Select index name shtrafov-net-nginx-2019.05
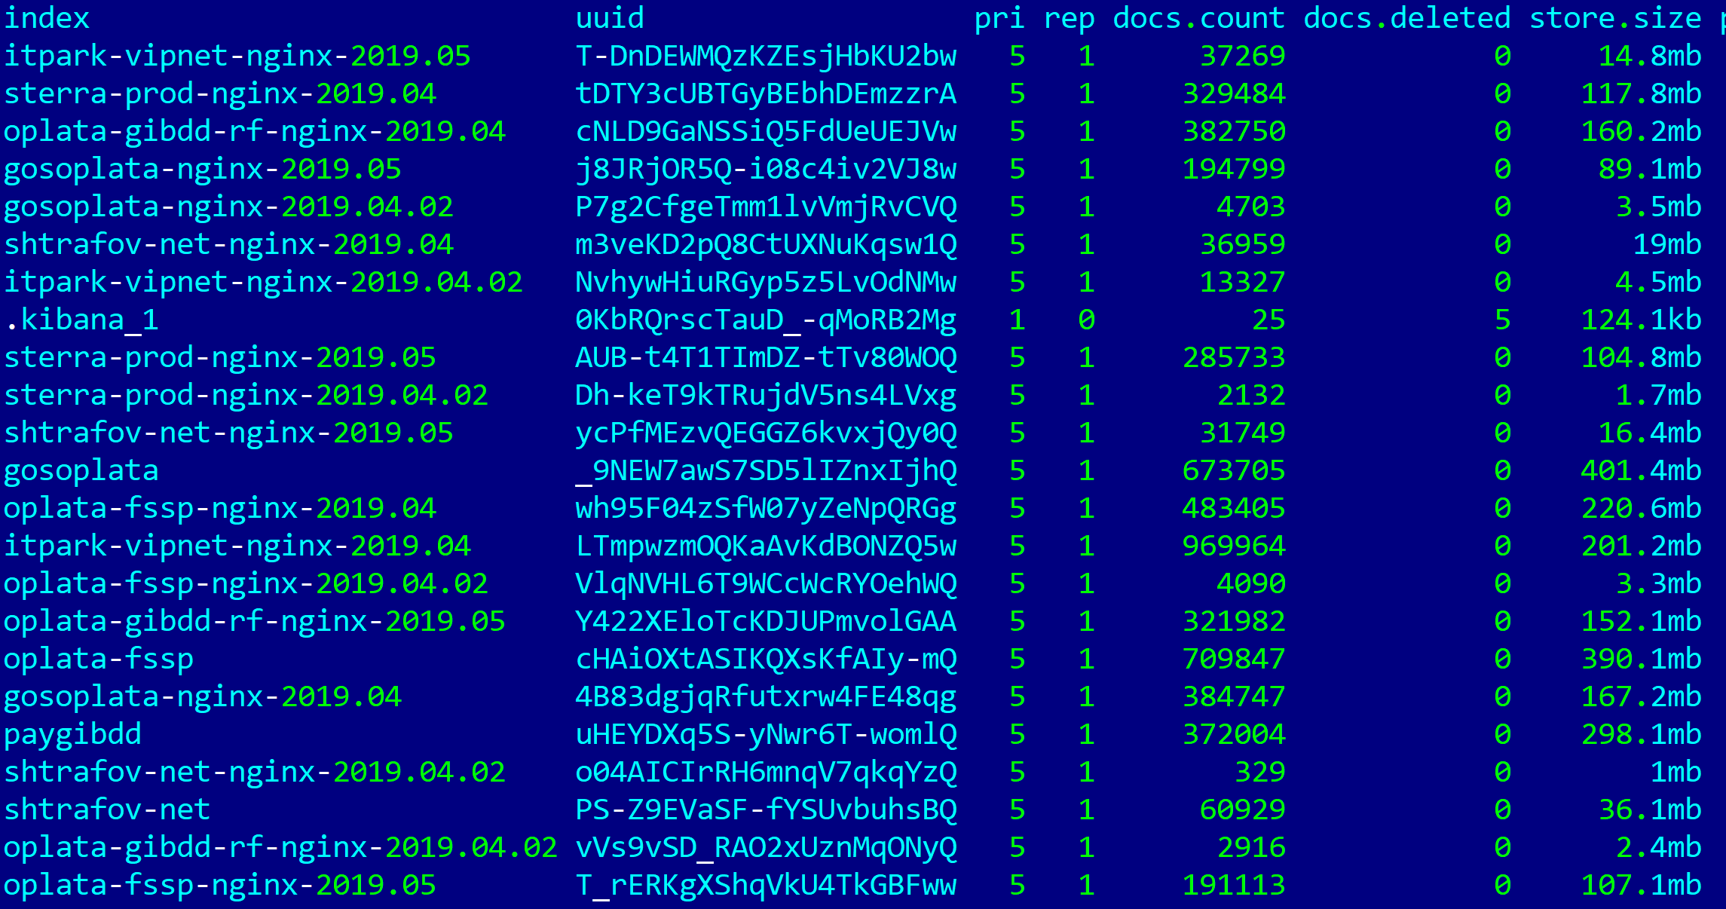Viewport: 1726px width, 909px height. pos(228,433)
